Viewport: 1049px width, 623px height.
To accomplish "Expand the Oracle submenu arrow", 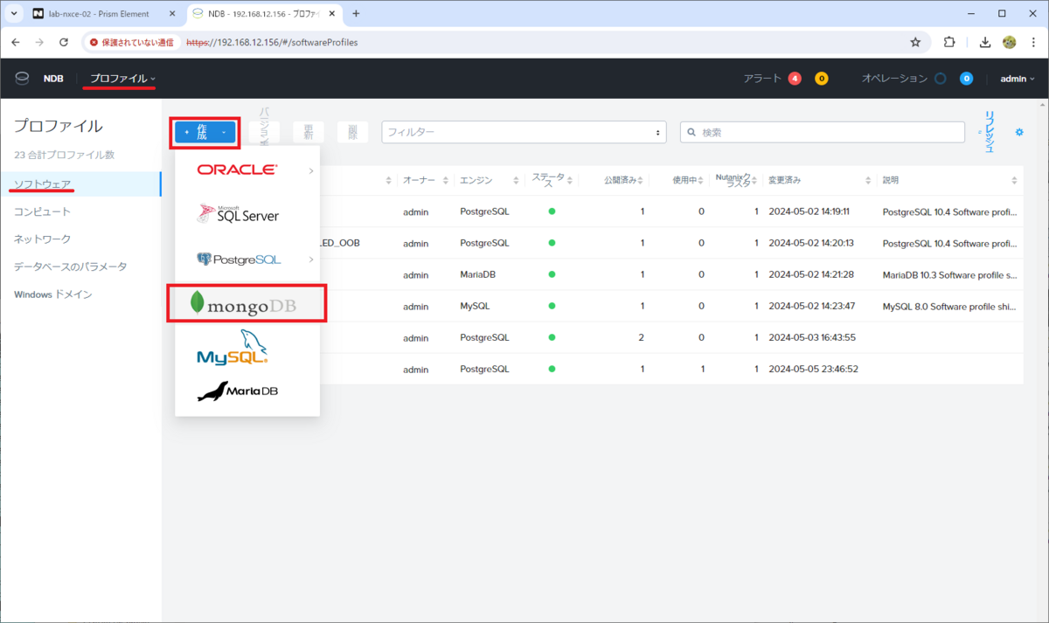I will point(311,170).
